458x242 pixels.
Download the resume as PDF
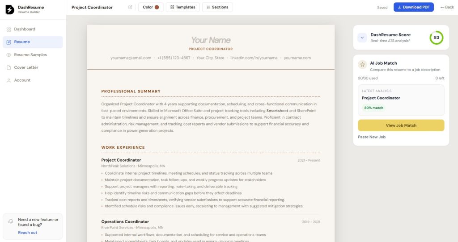[413, 7]
